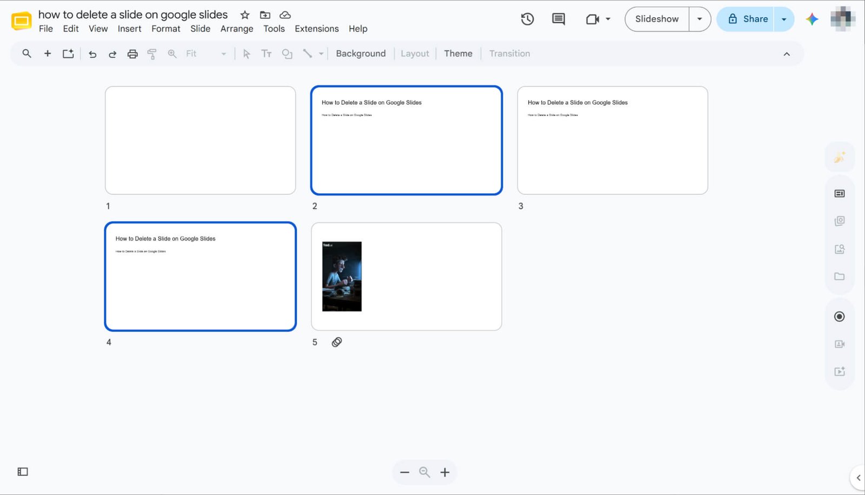
Task: Open the account profile avatar
Action: coord(843,19)
